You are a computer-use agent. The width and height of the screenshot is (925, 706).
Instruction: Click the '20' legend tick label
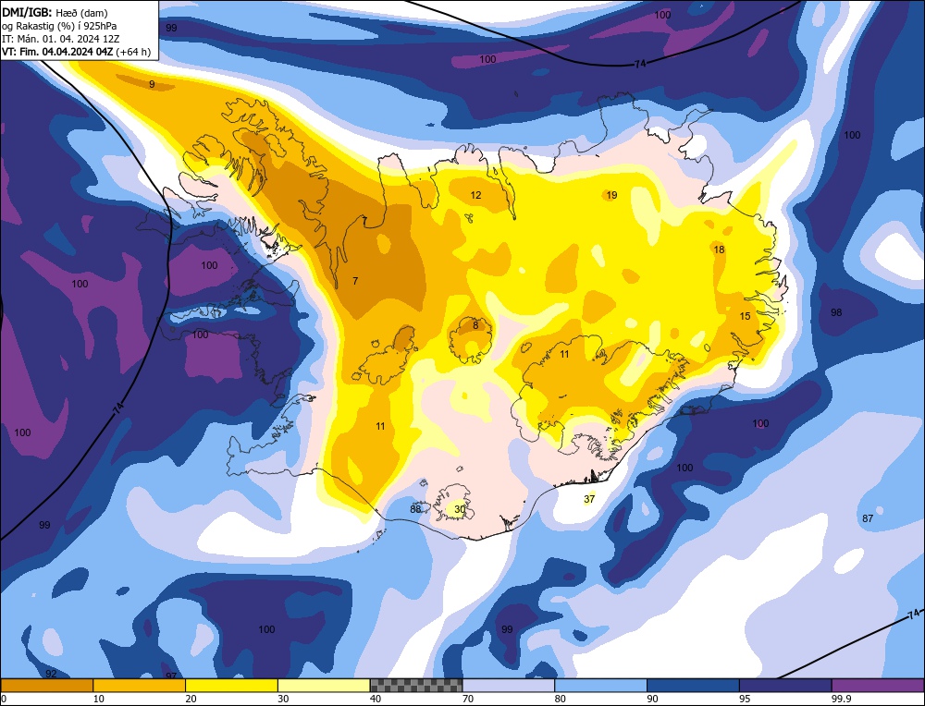191,700
